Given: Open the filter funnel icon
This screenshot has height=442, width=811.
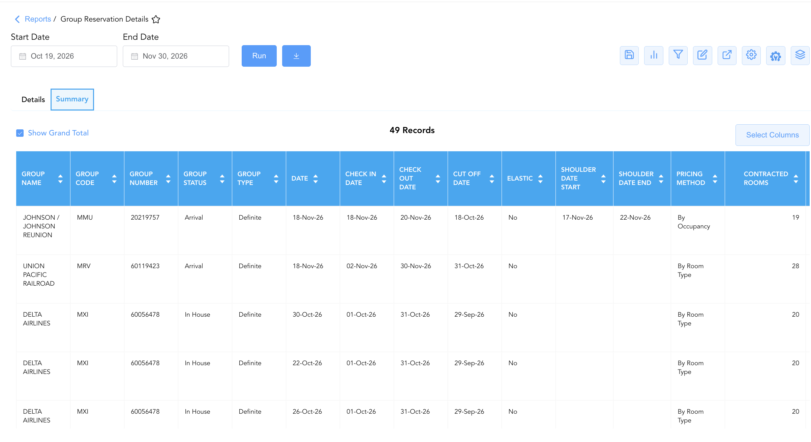Looking at the screenshot, I should tap(678, 55).
